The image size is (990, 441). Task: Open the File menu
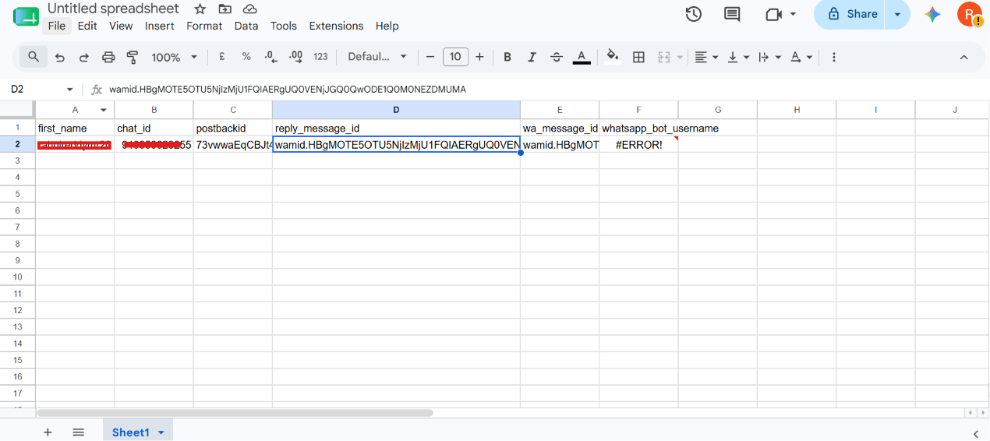coord(57,26)
